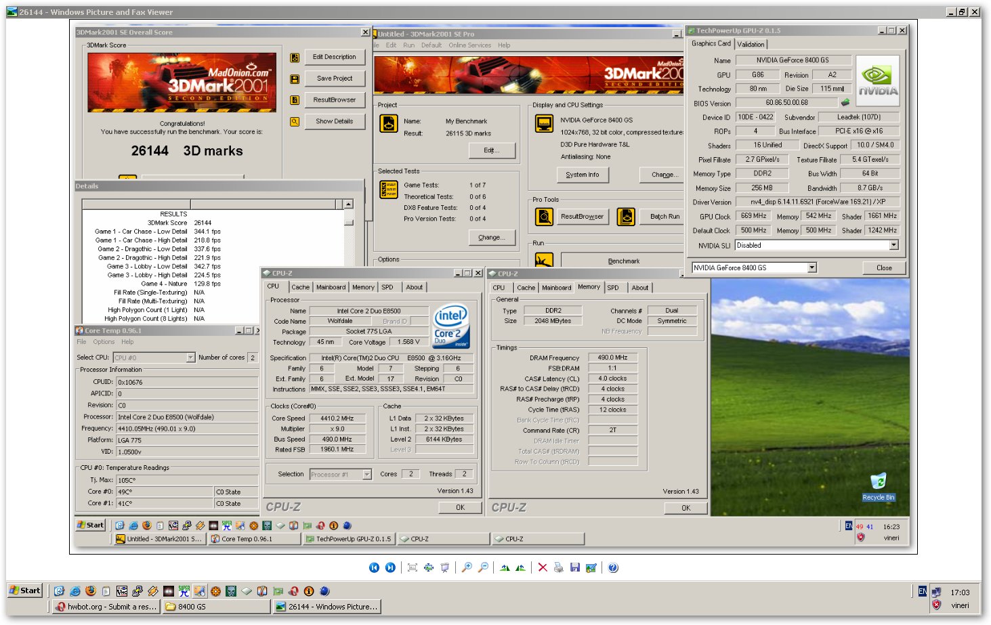This screenshot has height=625, width=991.
Task: Launch Super PI from the outer quick launch
Action: tap(184, 591)
